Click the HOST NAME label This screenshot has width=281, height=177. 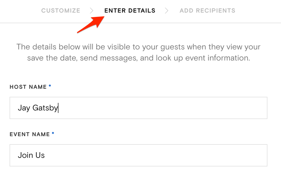(28, 87)
